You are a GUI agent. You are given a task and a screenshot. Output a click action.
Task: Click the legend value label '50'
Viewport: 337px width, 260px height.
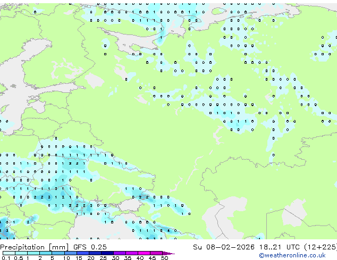[x=164, y=258]
